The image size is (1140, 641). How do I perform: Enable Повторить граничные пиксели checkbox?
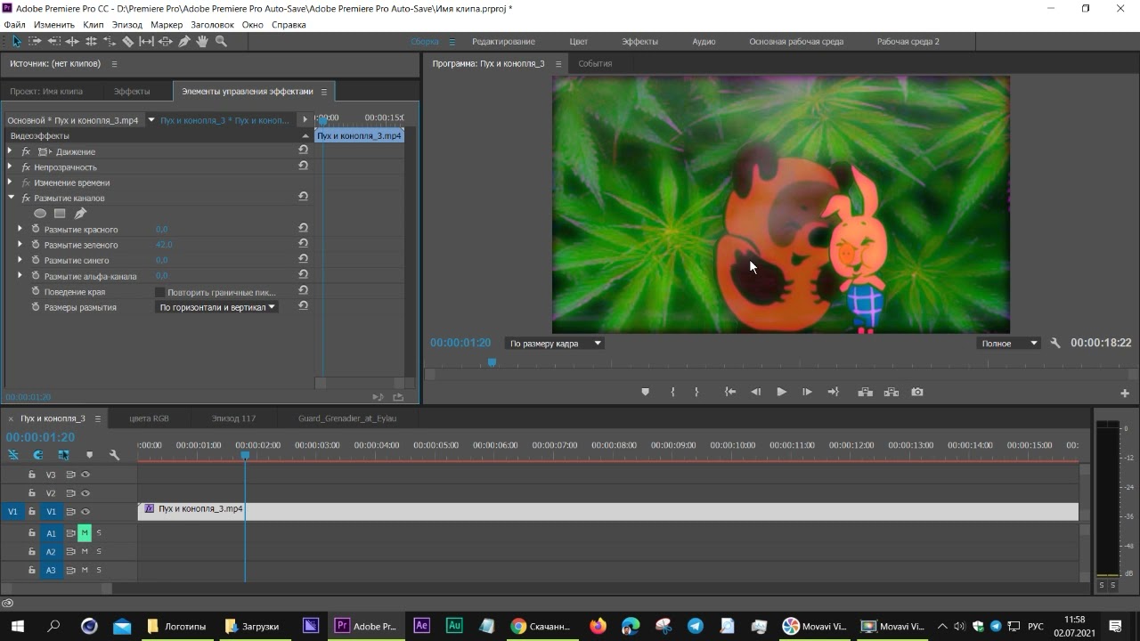click(x=159, y=292)
